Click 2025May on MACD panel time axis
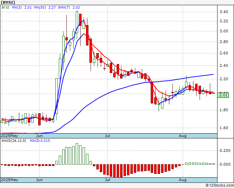Viewport: 234px width, 188px height. tap(9, 180)
